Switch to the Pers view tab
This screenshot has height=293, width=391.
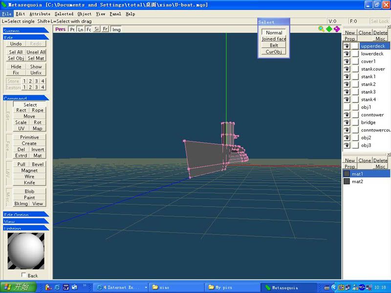60,29
